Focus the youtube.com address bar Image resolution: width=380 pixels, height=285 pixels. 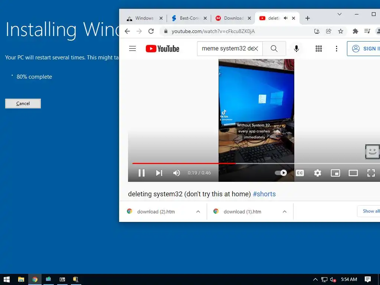[213, 31]
